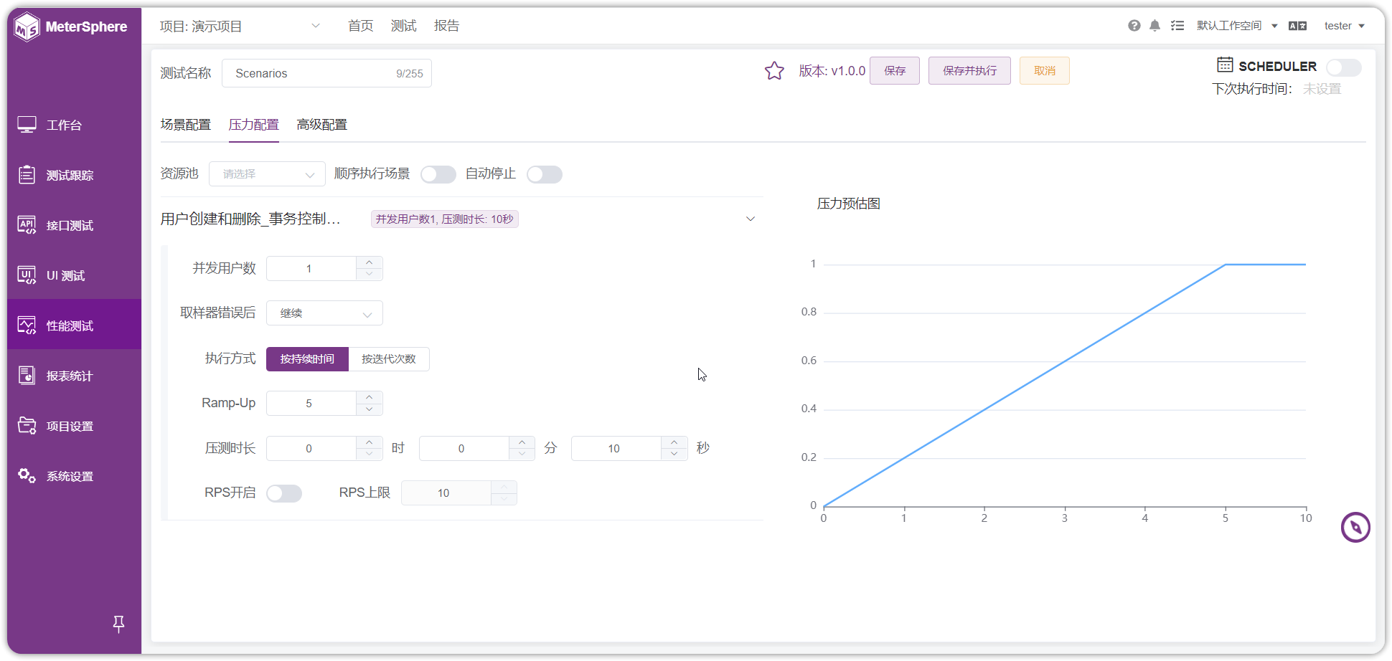This screenshot has height=661, width=1392.
Task: Switch to 高级配置 tab
Action: (x=322, y=125)
